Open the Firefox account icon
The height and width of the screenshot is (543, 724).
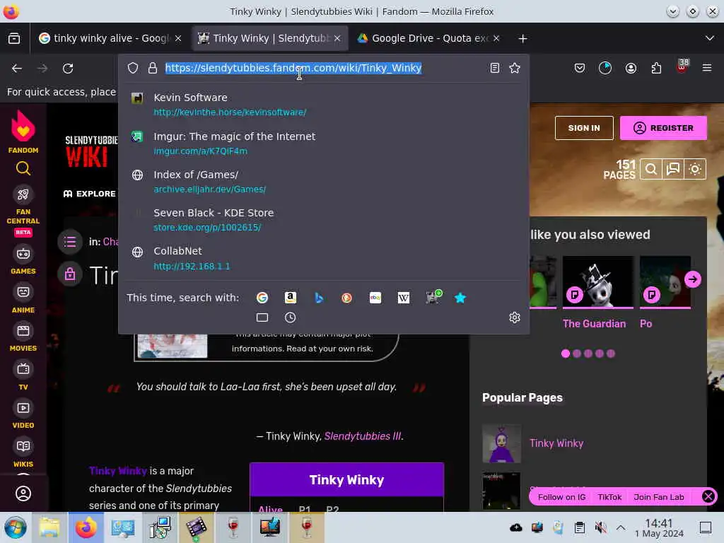pos(631,69)
